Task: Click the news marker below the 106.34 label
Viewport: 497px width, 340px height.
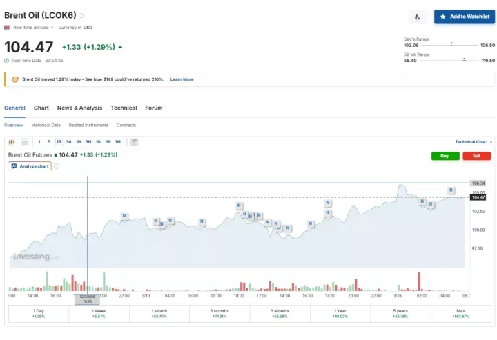Action: (451, 190)
